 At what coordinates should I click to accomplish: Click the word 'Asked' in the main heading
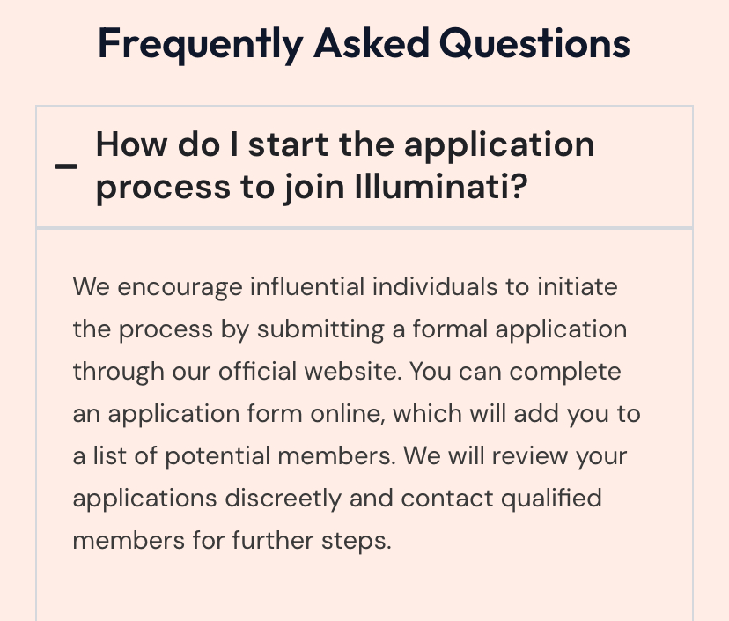tap(372, 43)
